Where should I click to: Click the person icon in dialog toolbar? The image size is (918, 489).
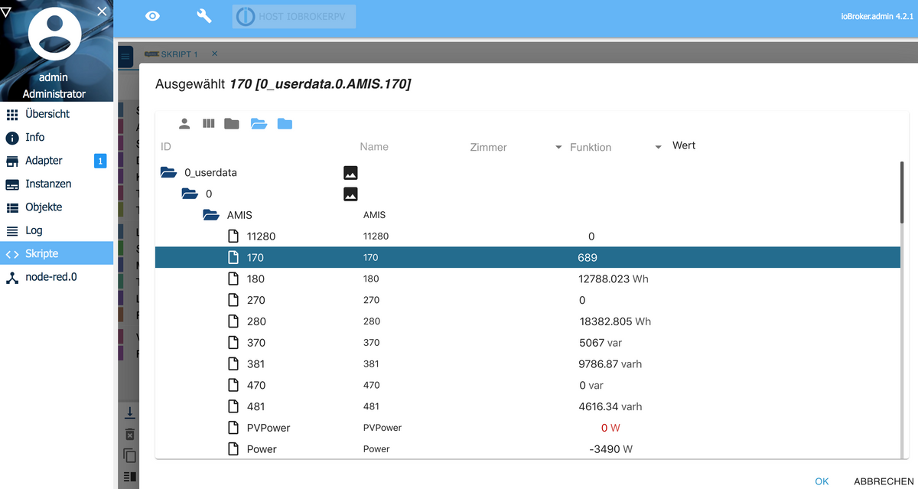click(184, 123)
